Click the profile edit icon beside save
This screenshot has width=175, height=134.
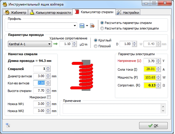pos(92,26)
